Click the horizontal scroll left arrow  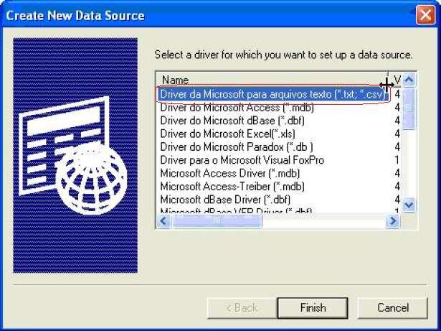click(164, 221)
